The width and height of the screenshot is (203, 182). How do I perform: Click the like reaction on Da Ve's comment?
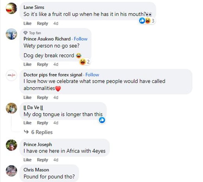pos(102,120)
